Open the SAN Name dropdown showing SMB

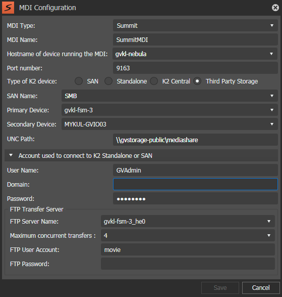pyautogui.click(x=170, y=96)
